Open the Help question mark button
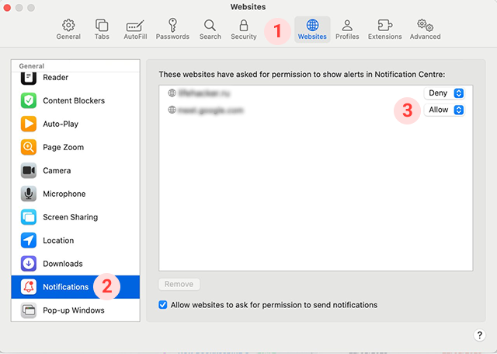Viewport: 497px width, 354px height. pos(479,335)
